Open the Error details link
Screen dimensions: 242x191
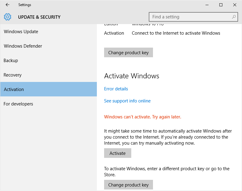[116, 89]
